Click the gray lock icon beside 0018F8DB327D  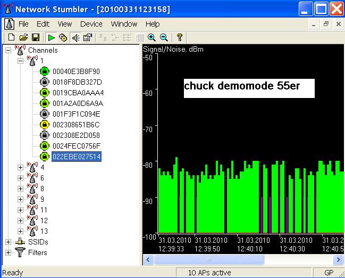point(45,82)
